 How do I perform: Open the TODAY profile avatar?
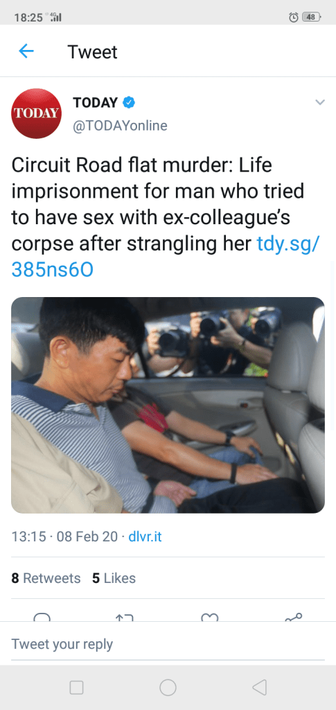[x=36, y=113]
